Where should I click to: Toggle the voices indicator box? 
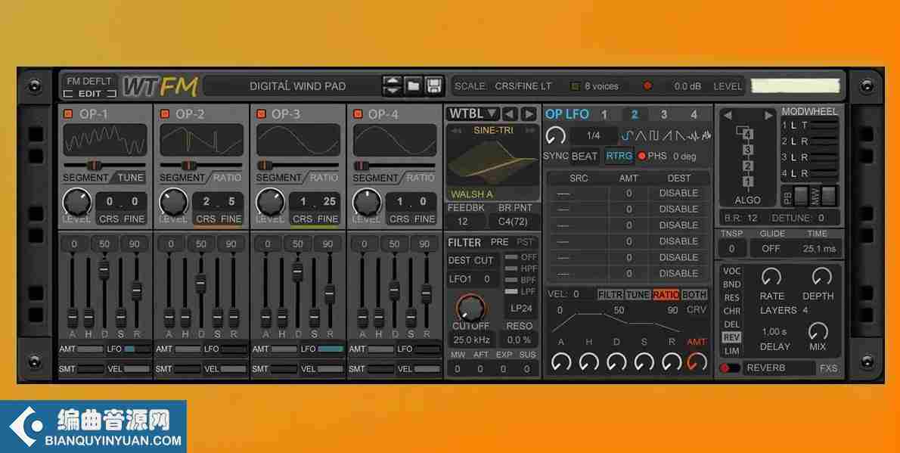[x=575, y=87]
